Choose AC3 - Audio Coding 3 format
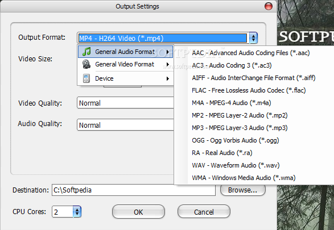 (x=232, y=65)
